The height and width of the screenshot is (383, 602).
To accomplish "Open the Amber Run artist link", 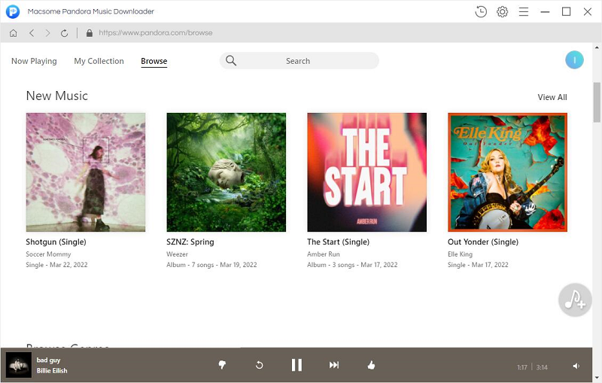I will click(324, 254).
